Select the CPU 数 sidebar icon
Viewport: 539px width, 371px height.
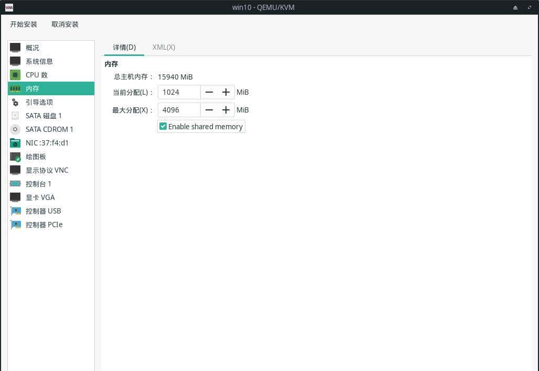click(x=16, y=75)
